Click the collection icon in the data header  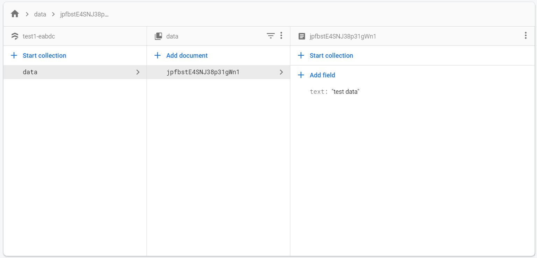pos(158,36)
